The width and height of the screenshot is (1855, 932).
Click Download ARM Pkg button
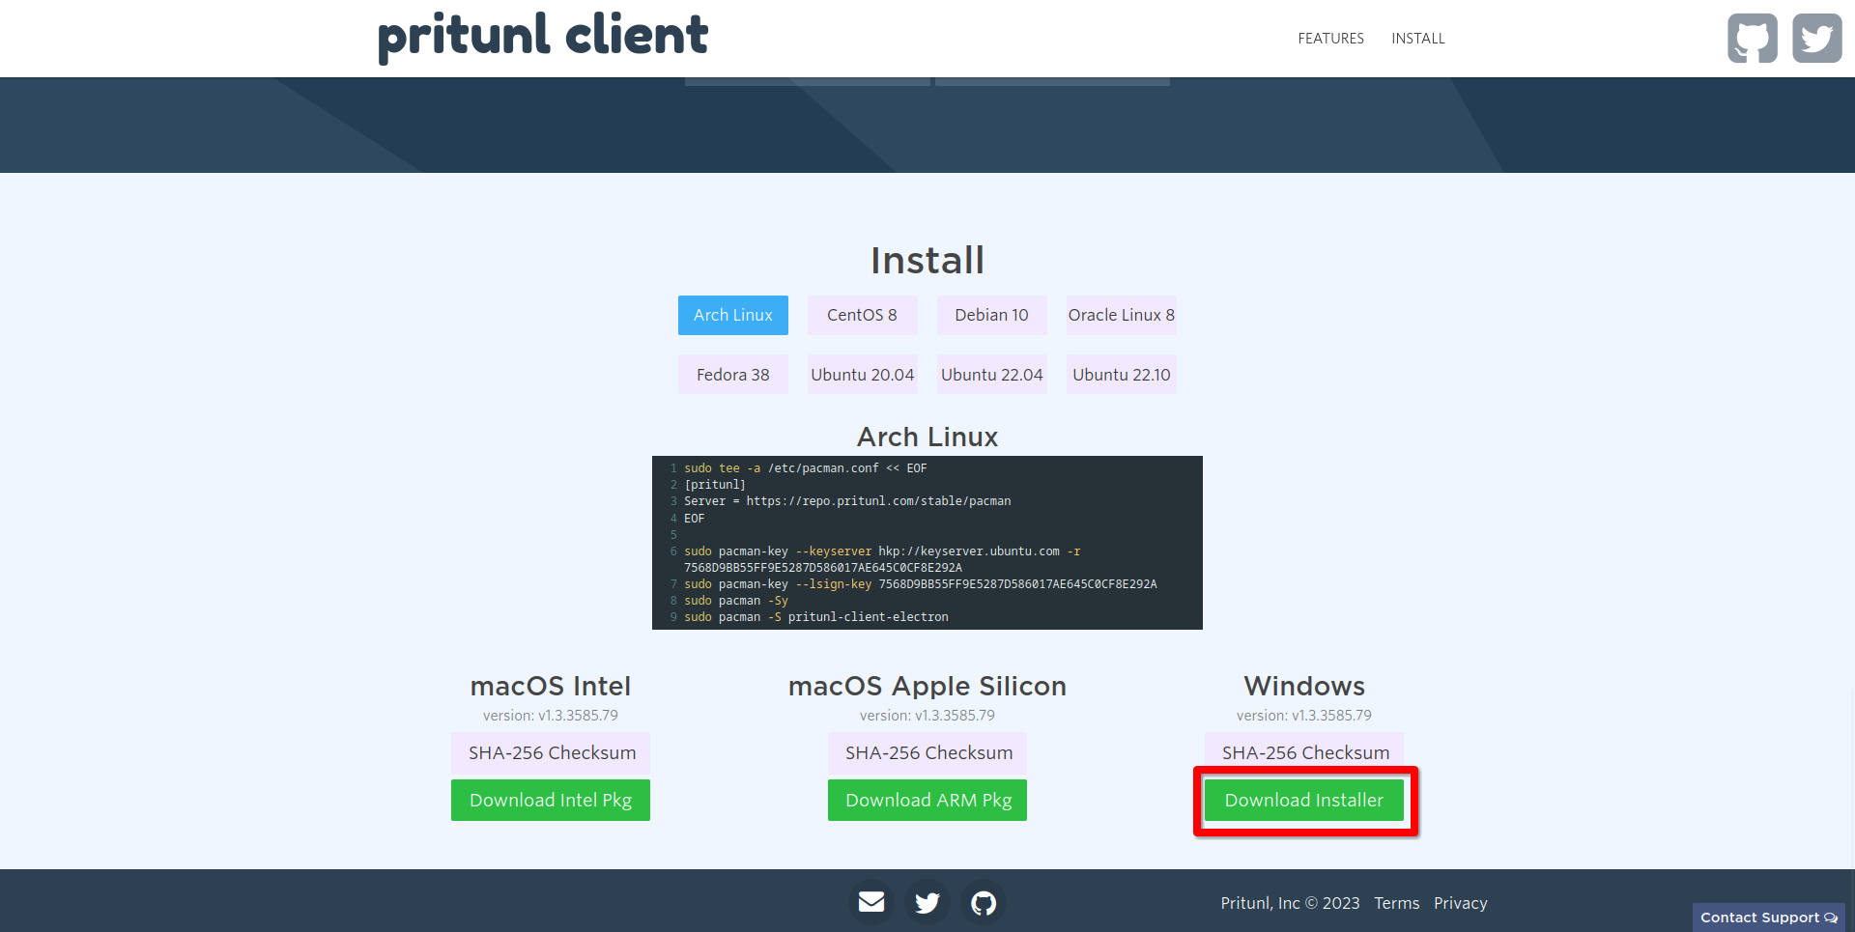pyautogui.click(x=927, y=800)
